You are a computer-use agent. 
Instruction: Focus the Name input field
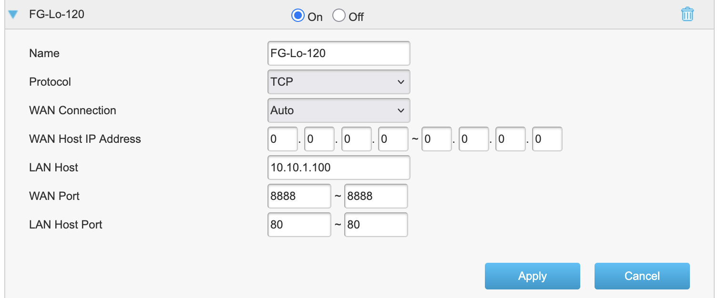[x=339, y=53]
